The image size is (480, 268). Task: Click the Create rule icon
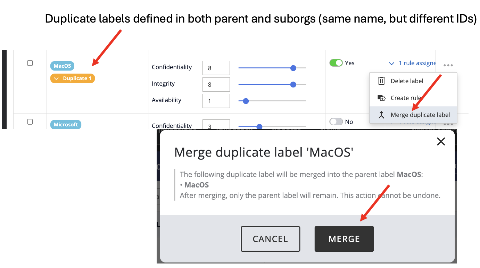(x=381, y=98)
